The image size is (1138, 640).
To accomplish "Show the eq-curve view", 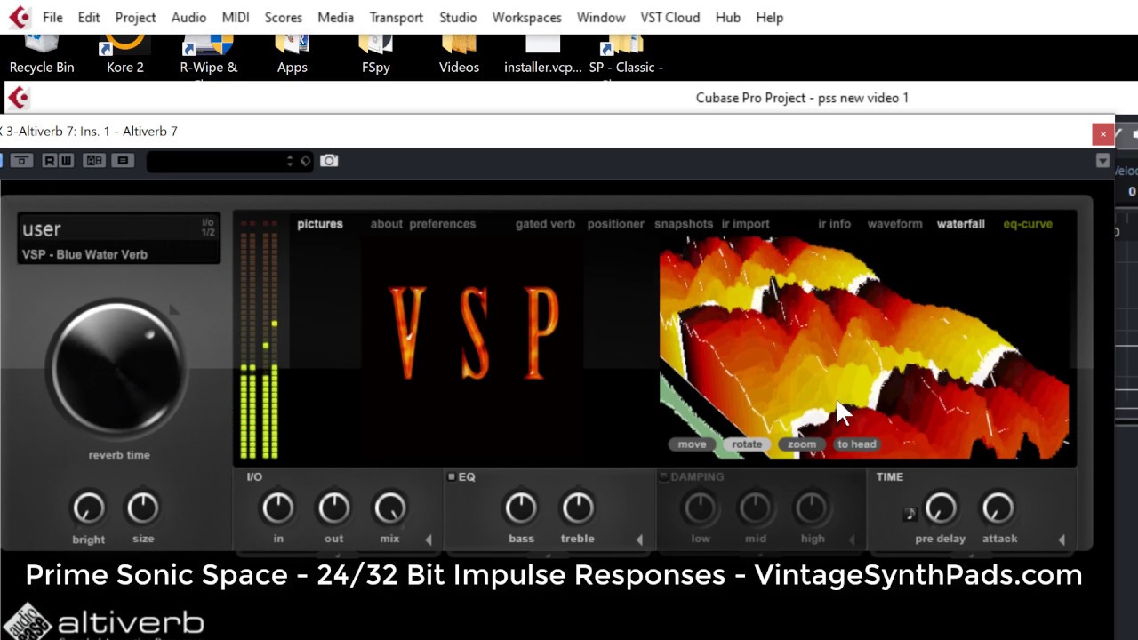I will tap(1028, 224).
